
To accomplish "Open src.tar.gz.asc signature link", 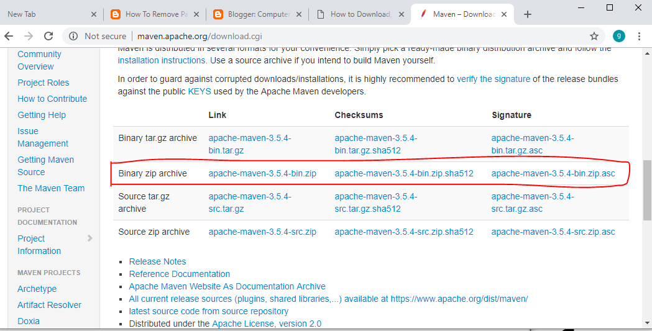I will [x=533, y=202].
